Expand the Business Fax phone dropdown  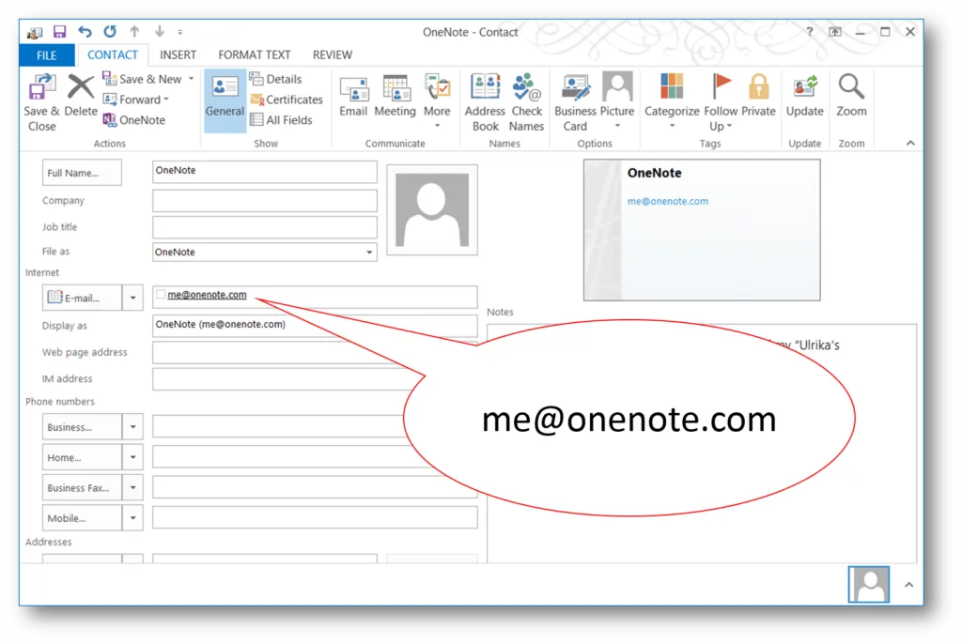click(132, 487)
